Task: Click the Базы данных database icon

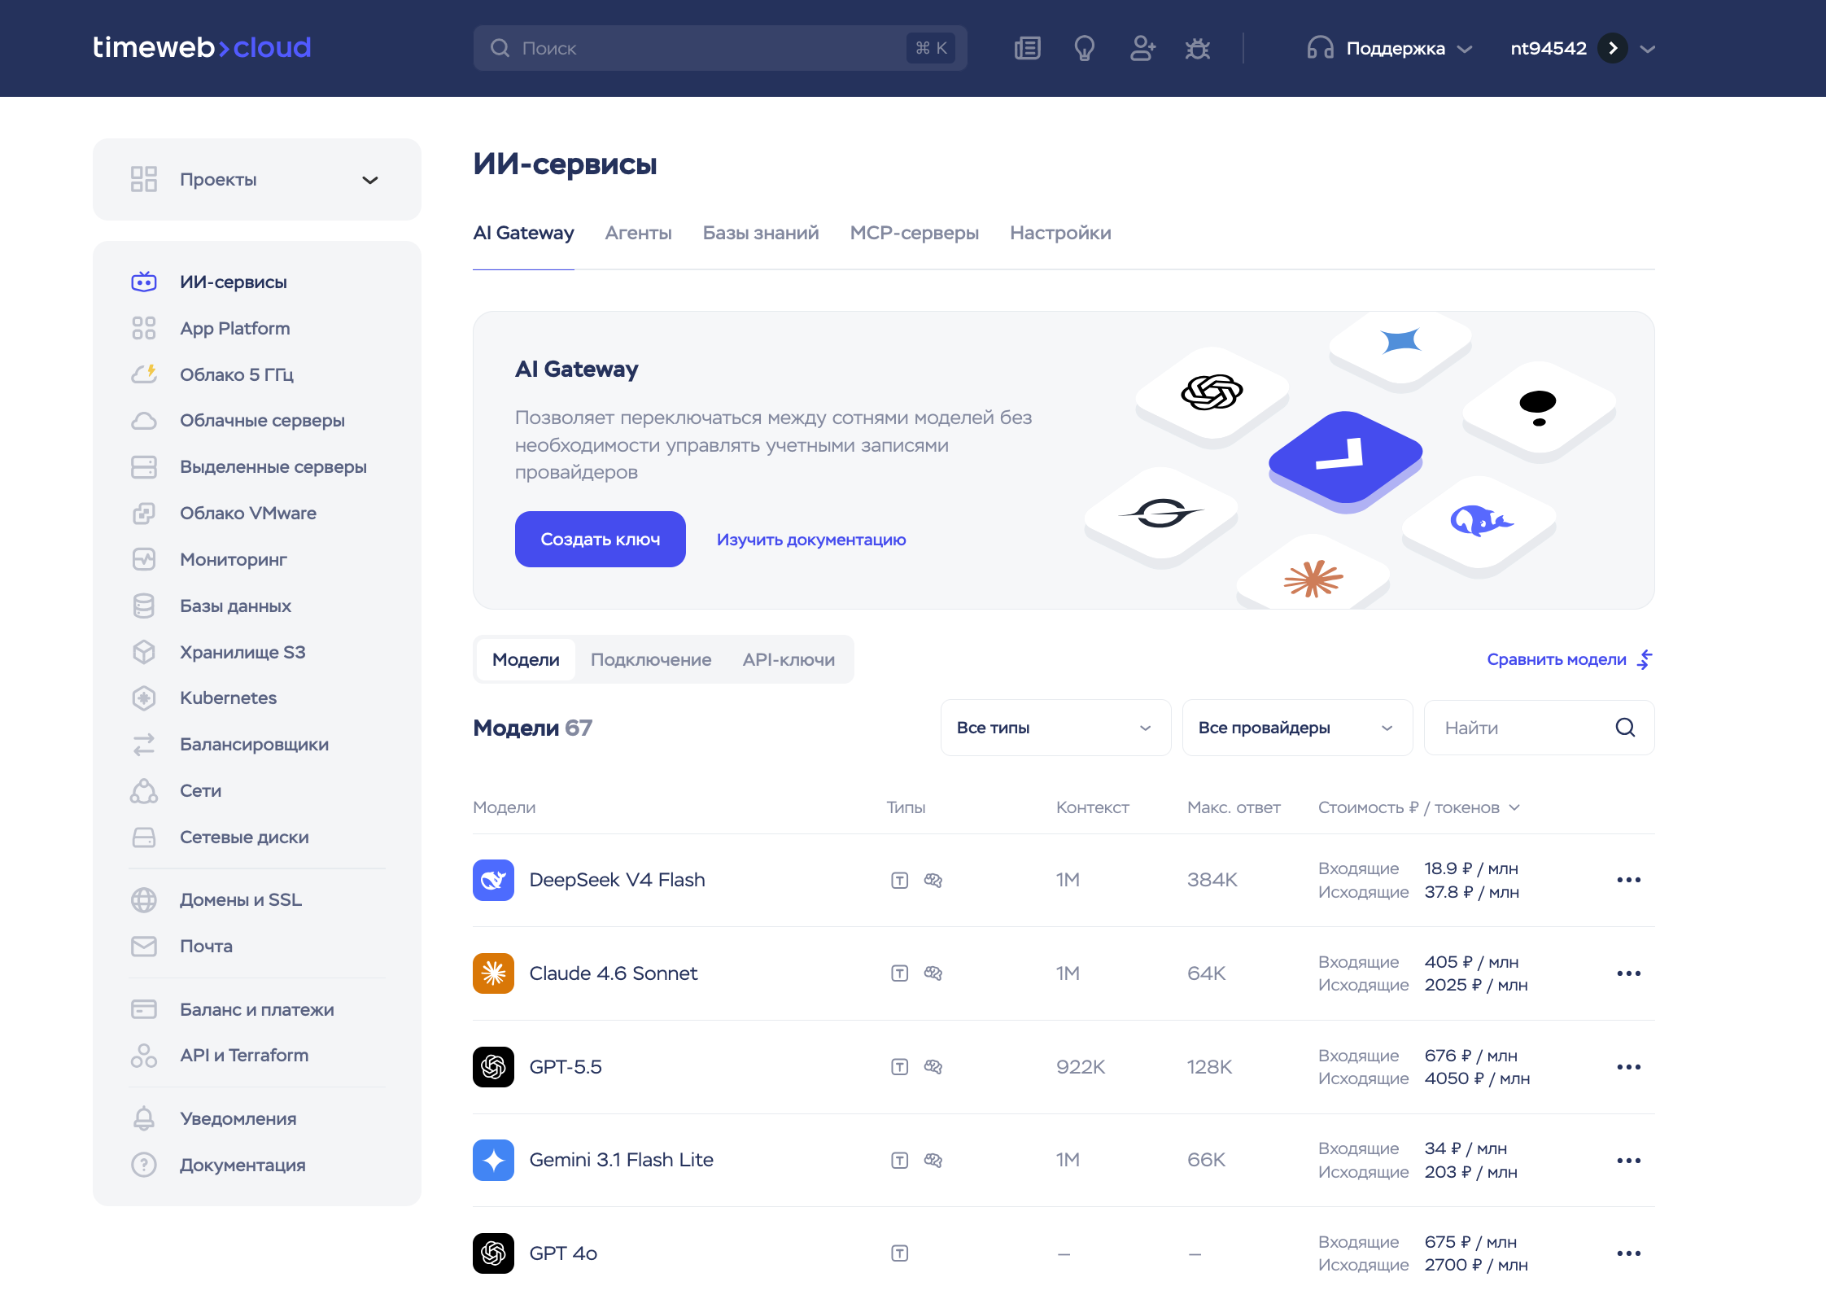Action: click(144, 606)
